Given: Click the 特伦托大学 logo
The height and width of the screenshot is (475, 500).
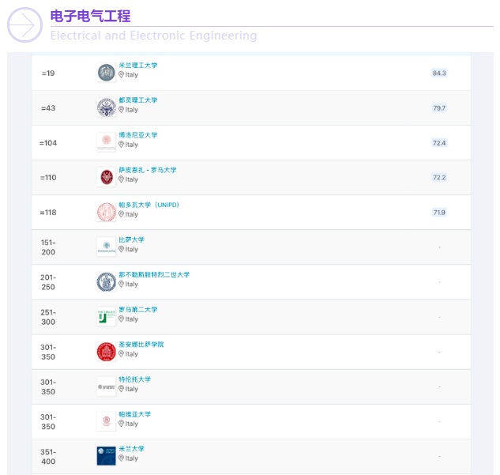Looking at the screenshot, I should tap(106, 386).
